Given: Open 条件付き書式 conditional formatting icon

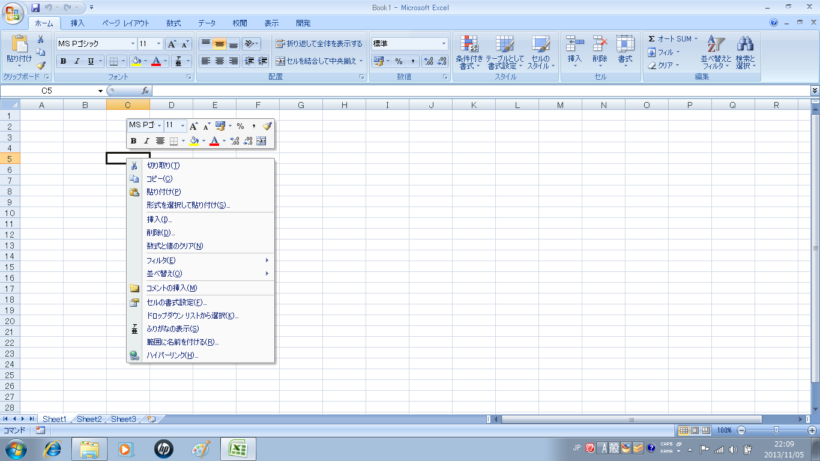Looking at the screenshot, I should tap(469, 44).
